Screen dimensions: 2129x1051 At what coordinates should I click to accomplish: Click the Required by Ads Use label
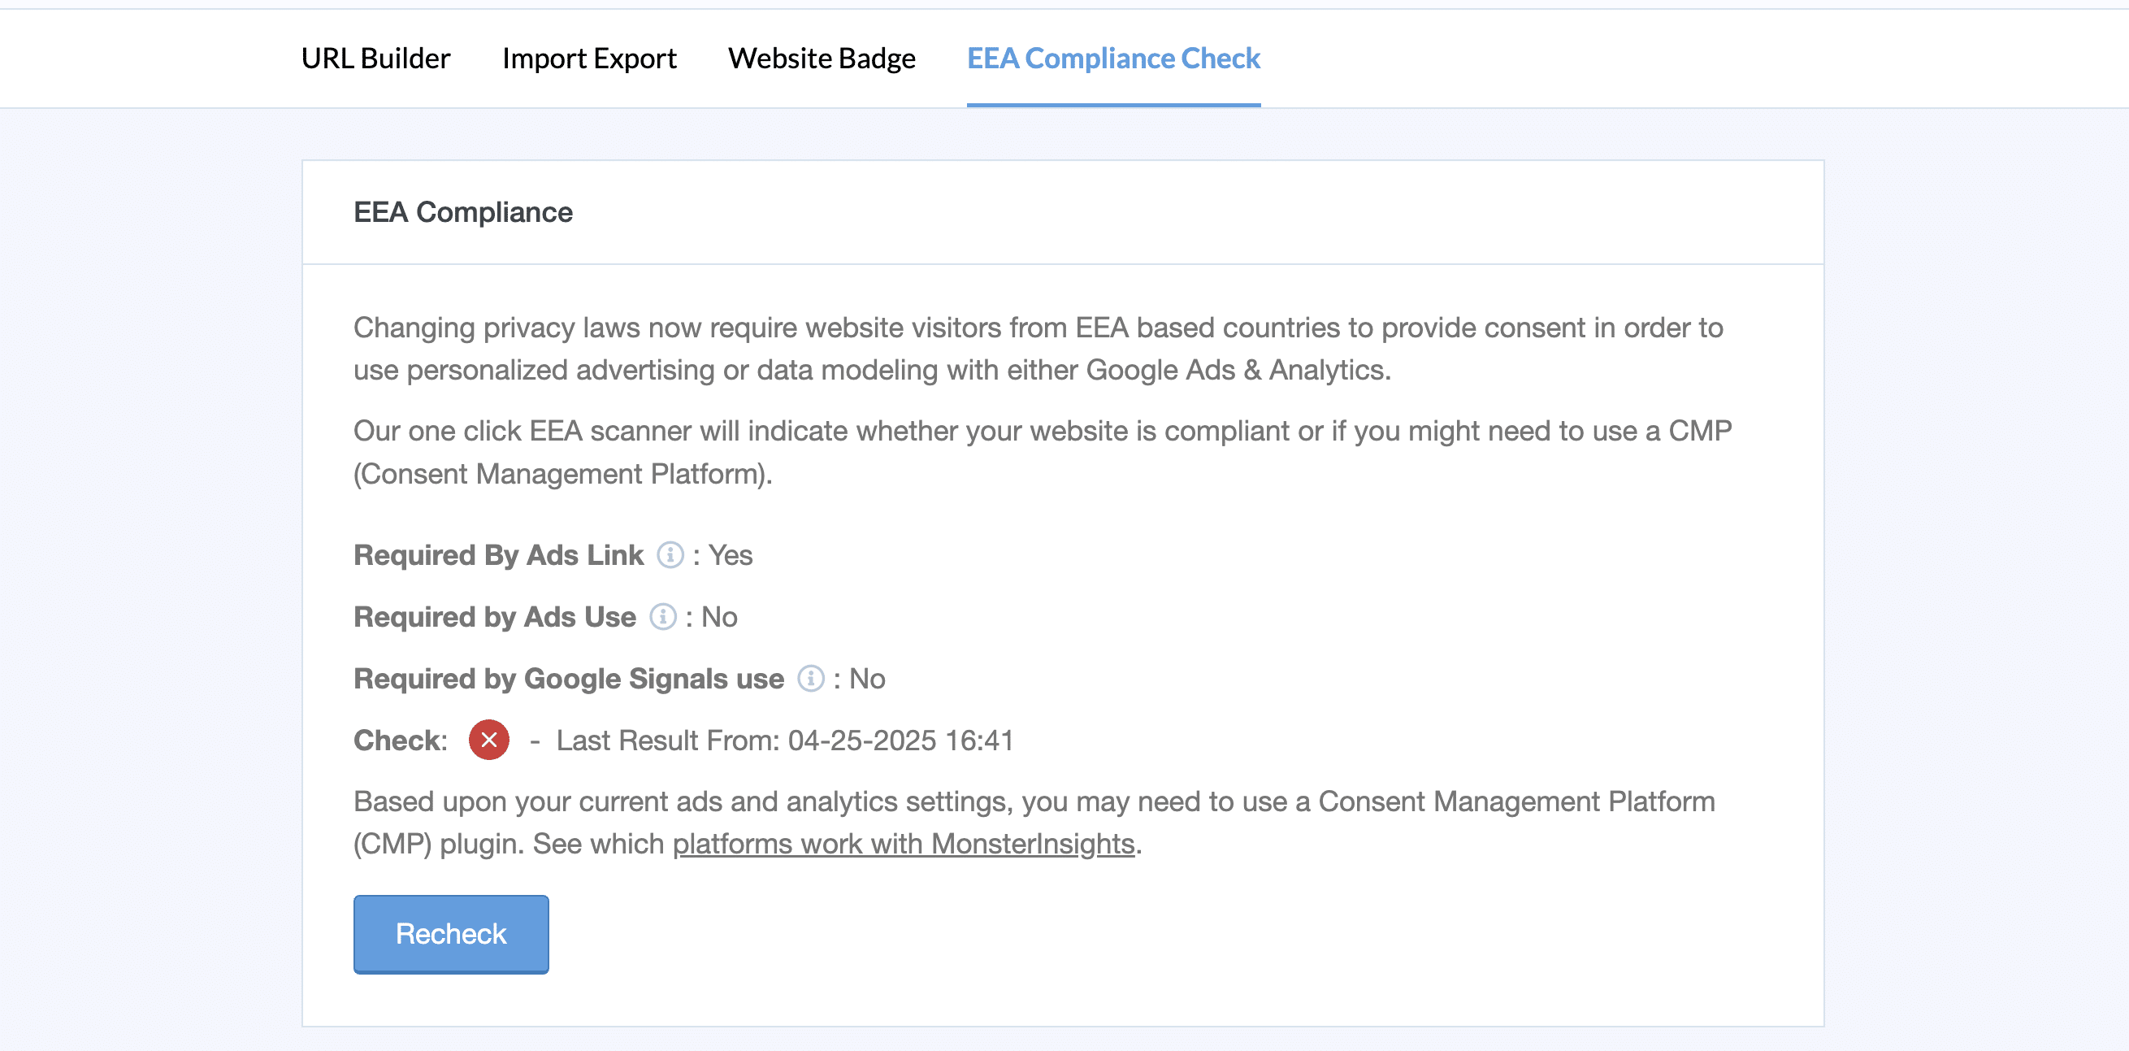(494, 617)
